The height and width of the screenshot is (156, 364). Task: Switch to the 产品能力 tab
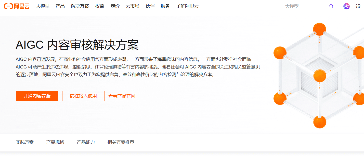pos(86,142)
